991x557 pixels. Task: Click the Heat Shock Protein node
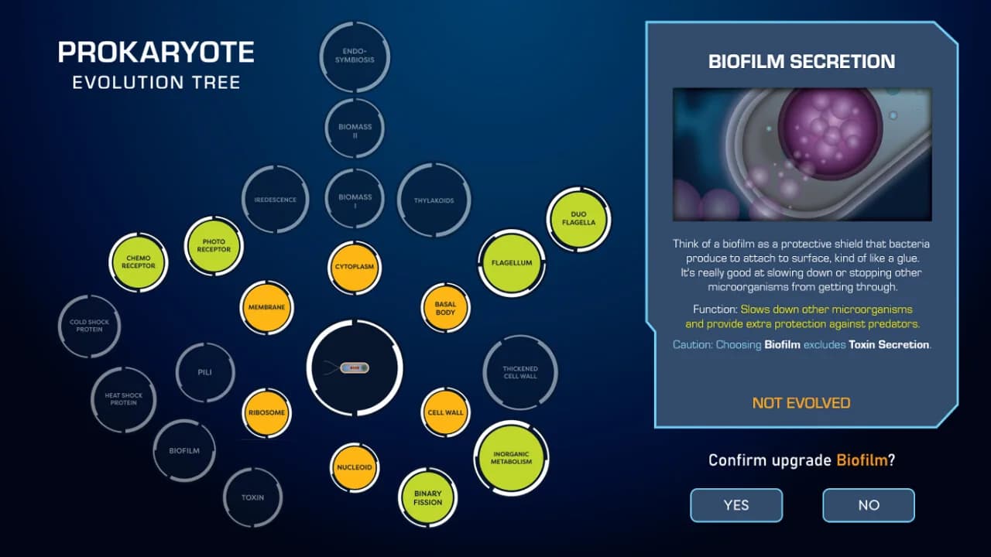click(x=124, y=399)
